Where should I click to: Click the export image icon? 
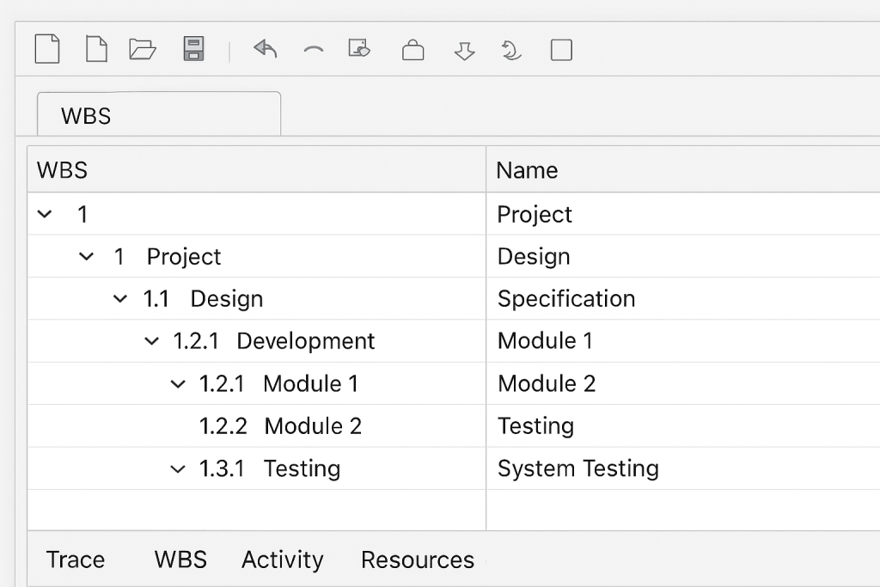coord(358,50)
